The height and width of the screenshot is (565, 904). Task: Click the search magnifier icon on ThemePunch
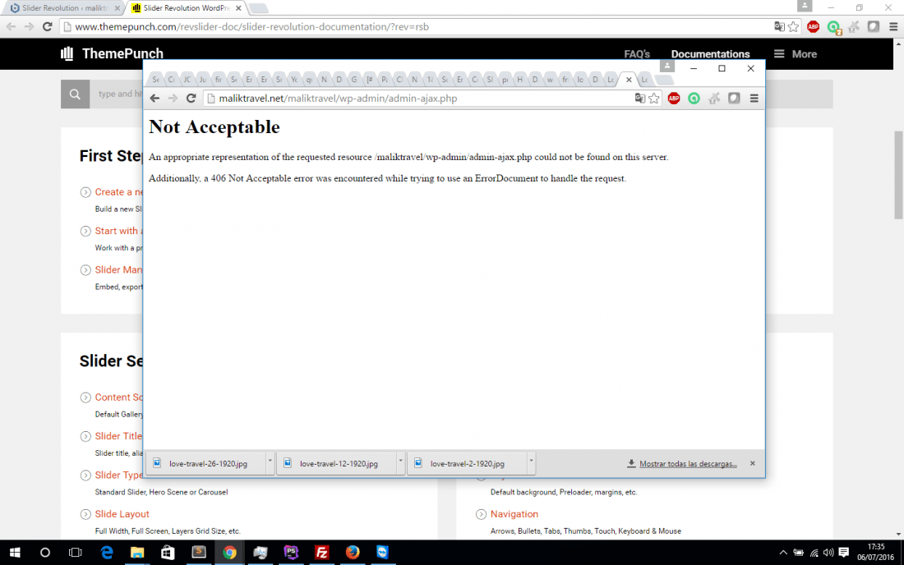click(75, 94)
